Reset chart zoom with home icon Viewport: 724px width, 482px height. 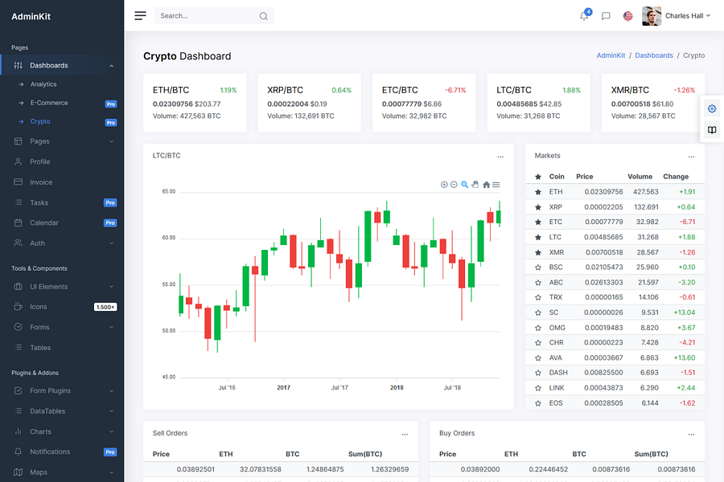(486, 185)
